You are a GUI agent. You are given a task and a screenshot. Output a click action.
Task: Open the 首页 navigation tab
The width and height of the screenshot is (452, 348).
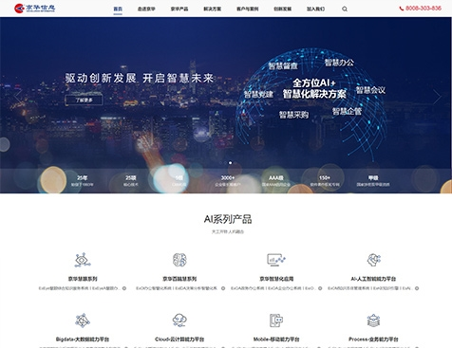click(118, 9)
